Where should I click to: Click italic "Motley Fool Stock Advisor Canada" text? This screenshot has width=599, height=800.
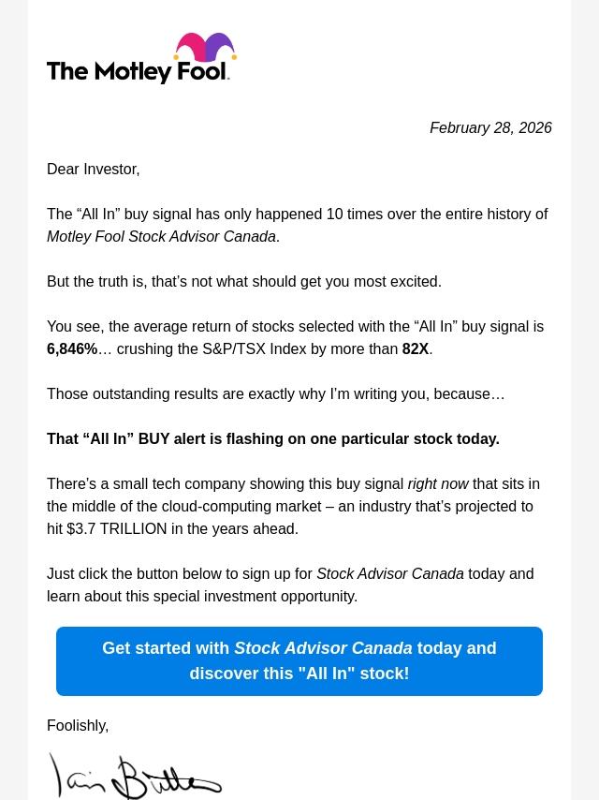[x=161, y=236]
